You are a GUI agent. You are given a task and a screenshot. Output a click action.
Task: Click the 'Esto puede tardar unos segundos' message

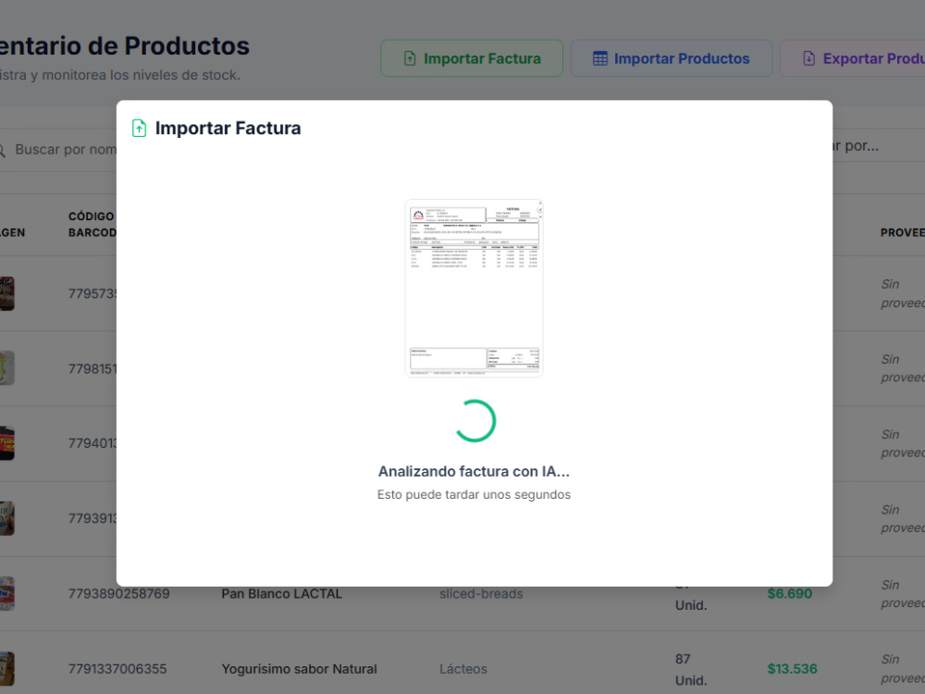point(474,494)
